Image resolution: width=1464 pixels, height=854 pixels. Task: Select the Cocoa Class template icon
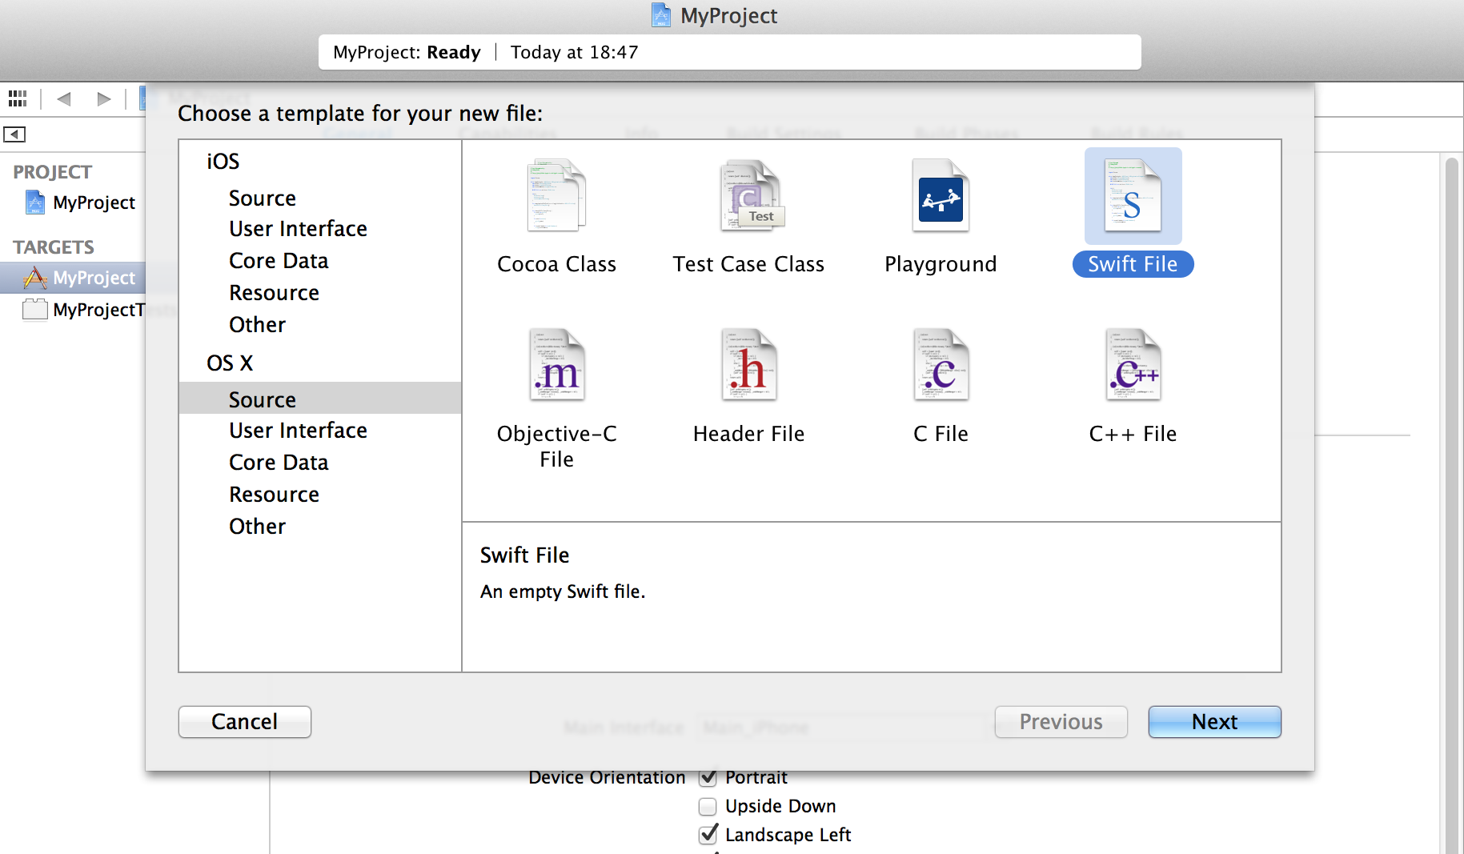pyautogui.click(x=557, y=195)
